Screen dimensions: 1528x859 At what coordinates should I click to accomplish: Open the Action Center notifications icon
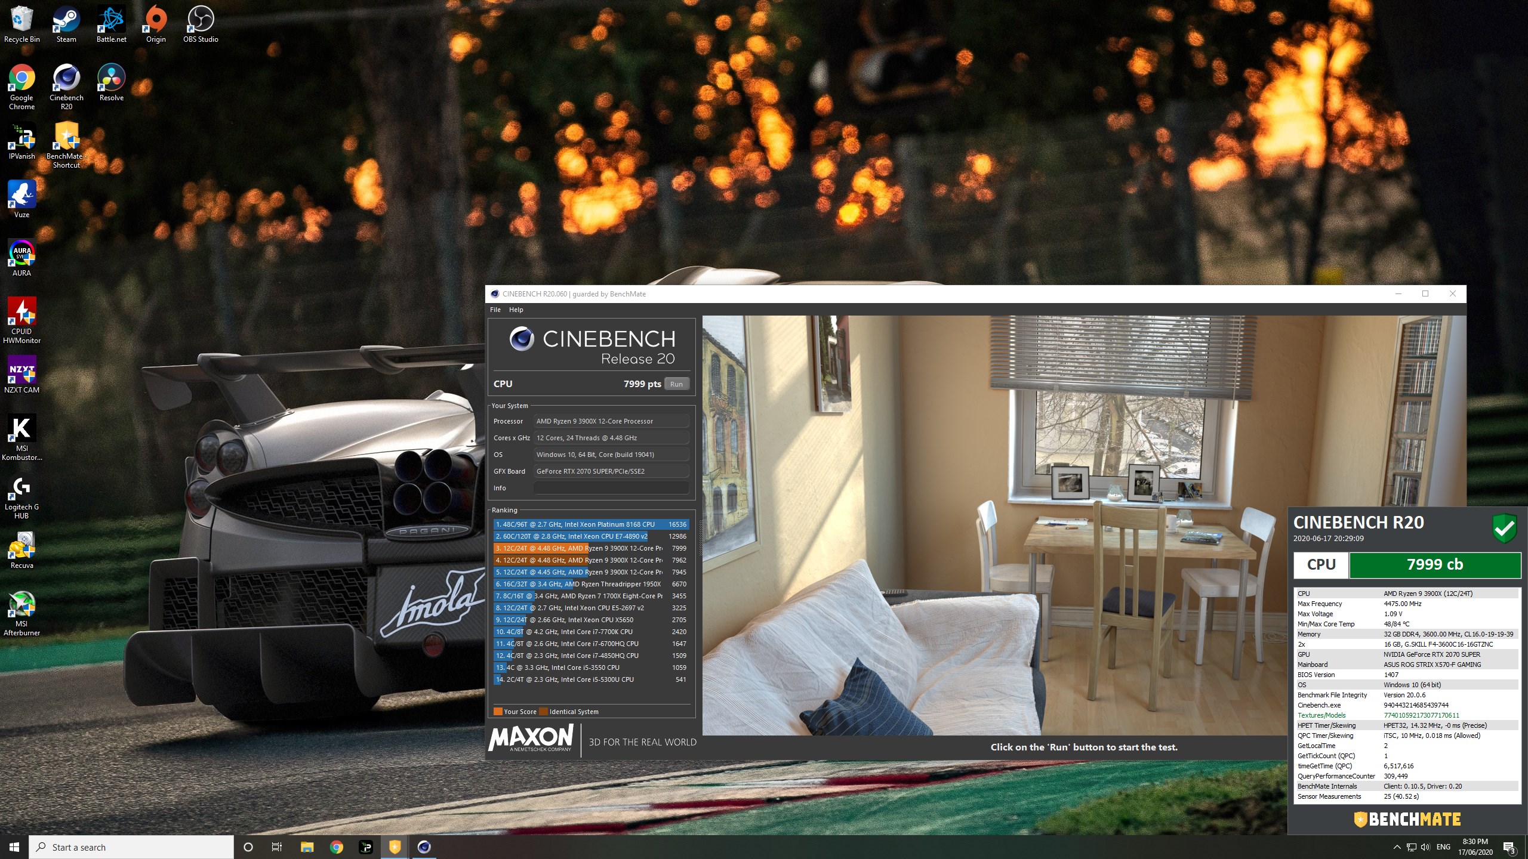pos(1509,847)
